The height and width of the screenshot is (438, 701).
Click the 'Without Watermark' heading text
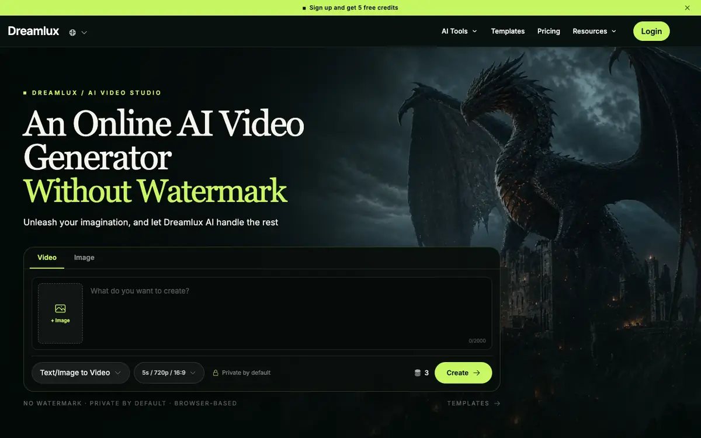coord(155,190)
